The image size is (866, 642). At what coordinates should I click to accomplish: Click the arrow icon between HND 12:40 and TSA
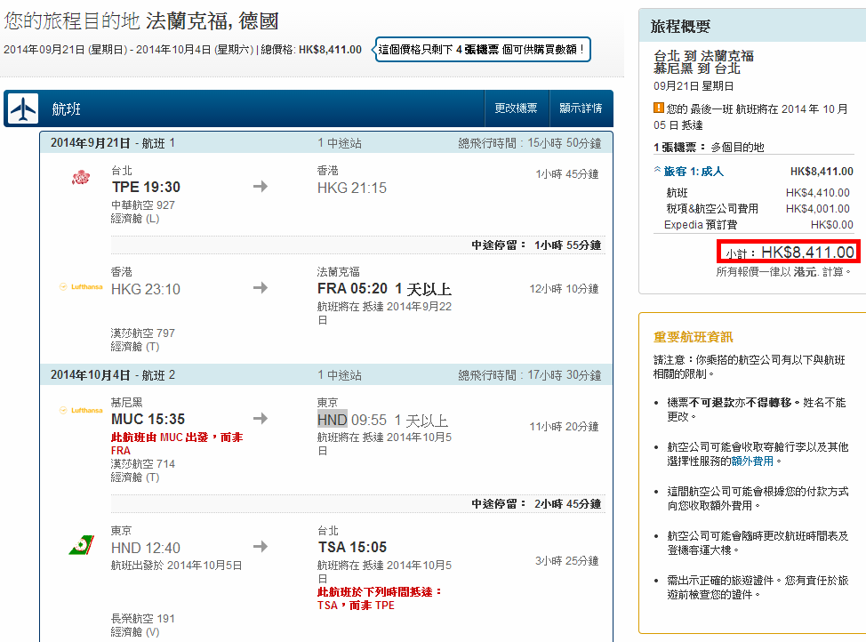click(x=261, y=547)
